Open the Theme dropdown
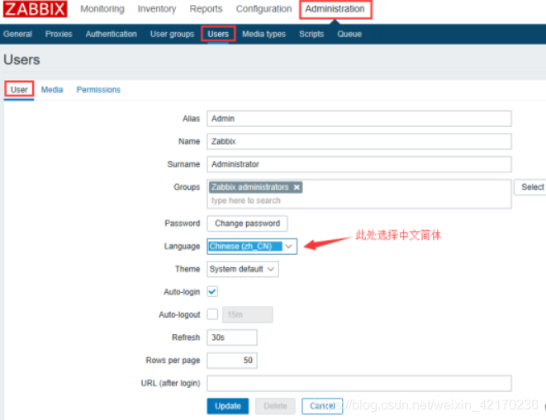The image size is (546, 420). coord(243,269)
